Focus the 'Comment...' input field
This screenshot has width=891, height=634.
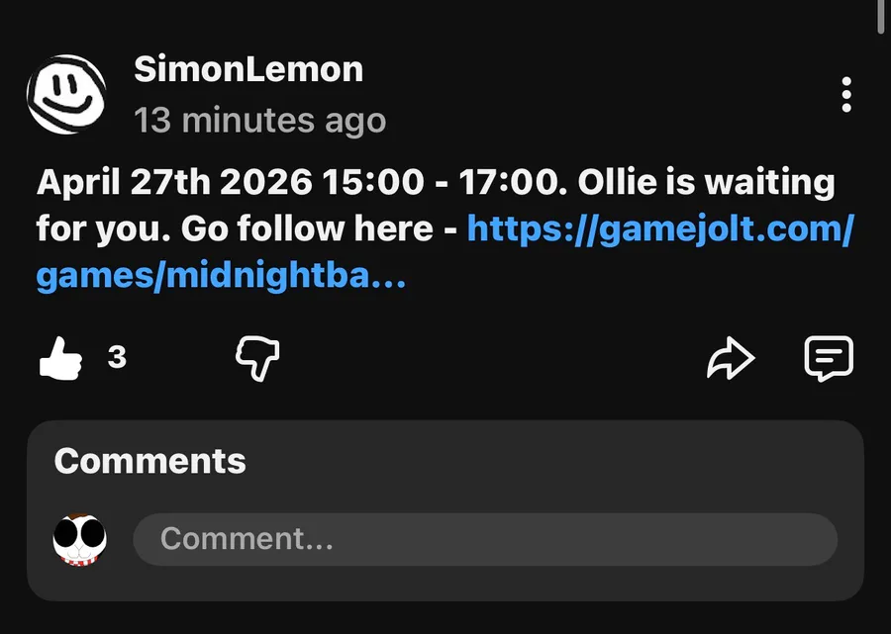click(x=485, y=539)
